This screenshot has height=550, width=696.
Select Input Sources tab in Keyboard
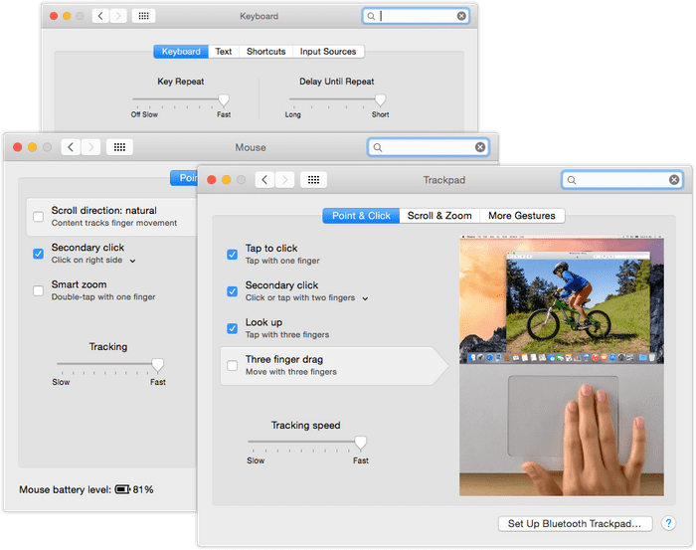[x=328, y=52]
